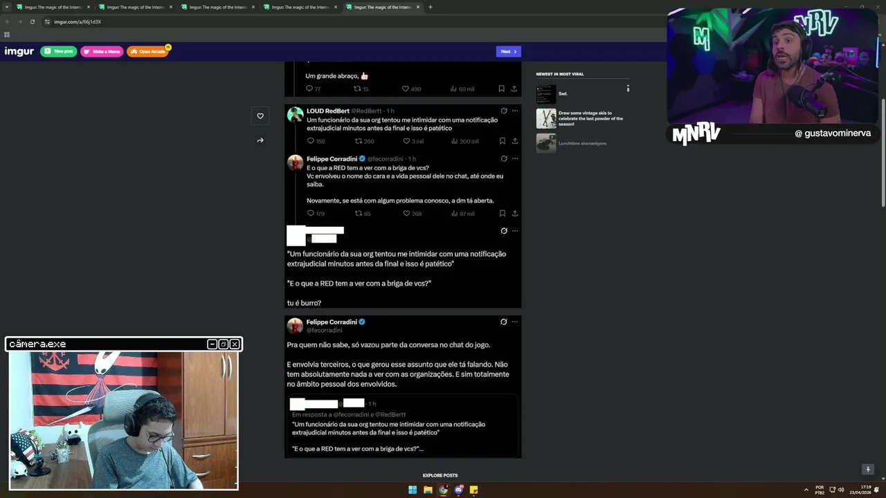Click the imgur logo
Viewport: 886px width, 498px height.
coord(19,51)
